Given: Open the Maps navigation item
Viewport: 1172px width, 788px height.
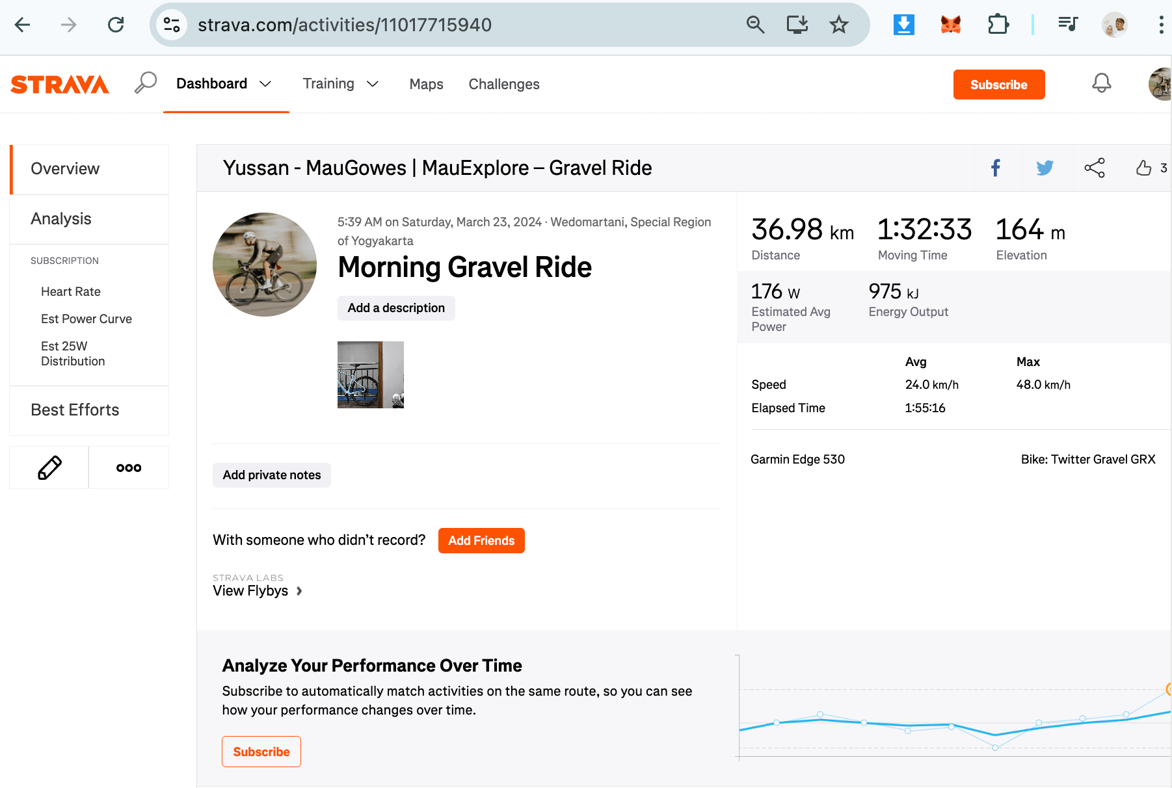Looking at the screenshot, I should click(426, 84).
